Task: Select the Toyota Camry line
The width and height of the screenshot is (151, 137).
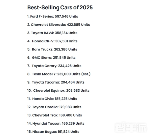Action: click(54, 66)
